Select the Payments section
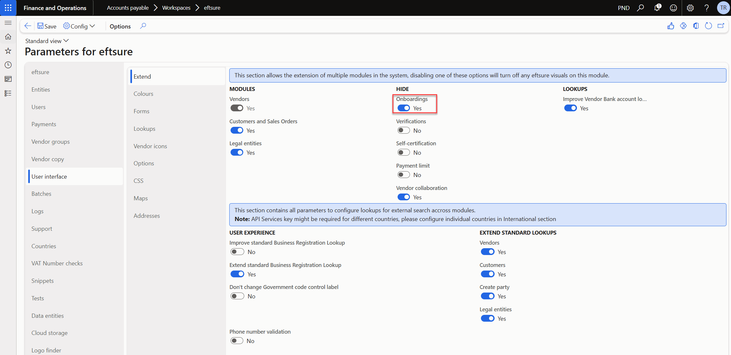 75,124
